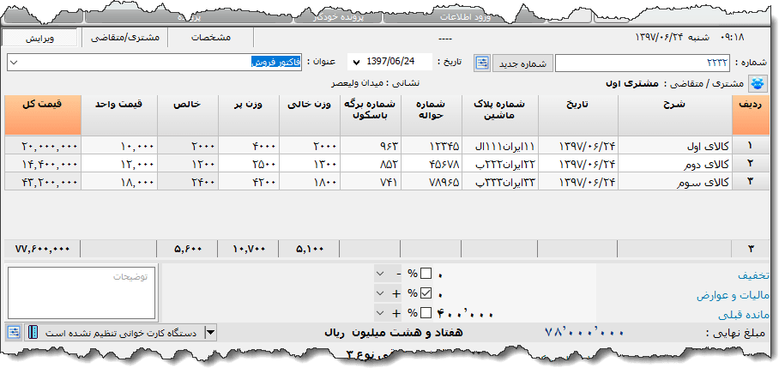Click the تخفیف link
The image size is (779, 368).
click(x=753, y=275)
